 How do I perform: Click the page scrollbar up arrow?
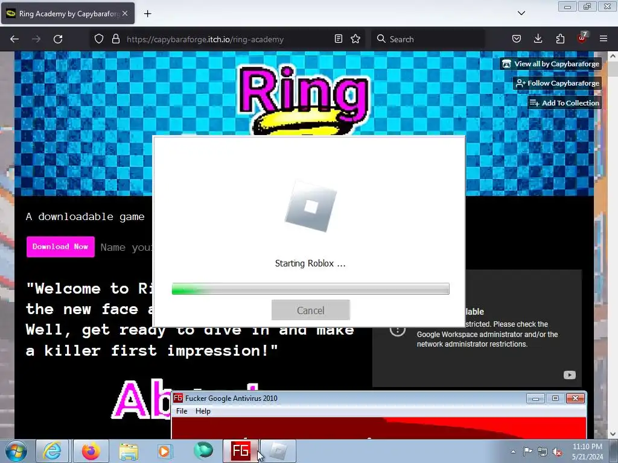pyautogui.click(x=613, y=56)
